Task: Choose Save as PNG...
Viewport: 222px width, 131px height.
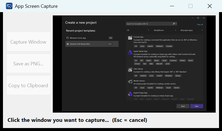Action: tap(29, 63)
